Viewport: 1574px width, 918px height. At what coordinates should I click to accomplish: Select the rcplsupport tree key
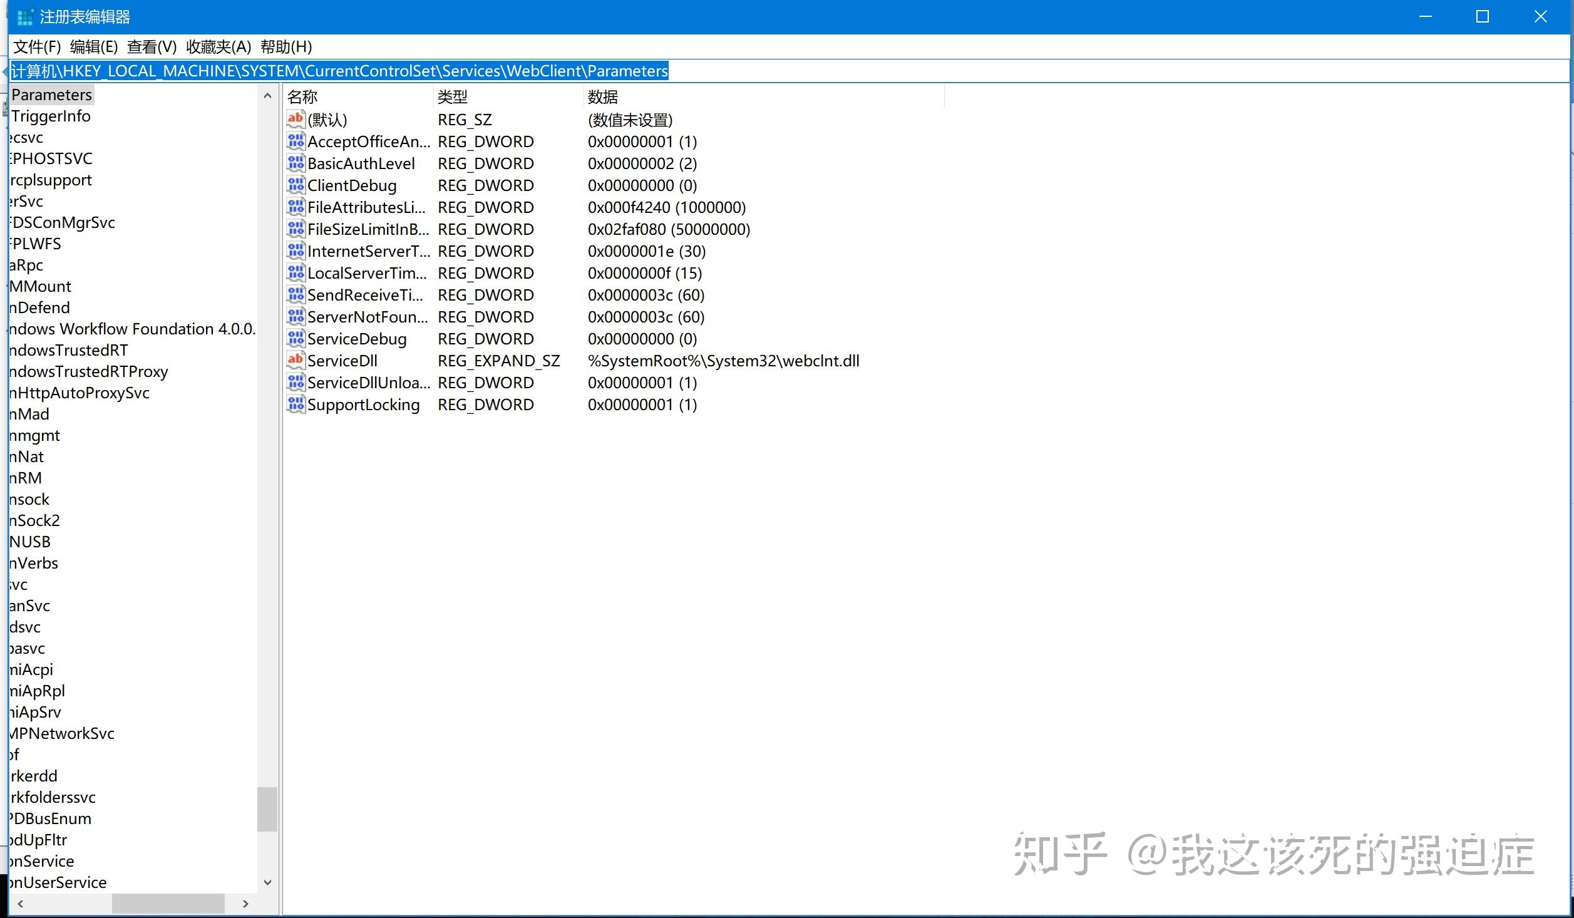point(51,180)
